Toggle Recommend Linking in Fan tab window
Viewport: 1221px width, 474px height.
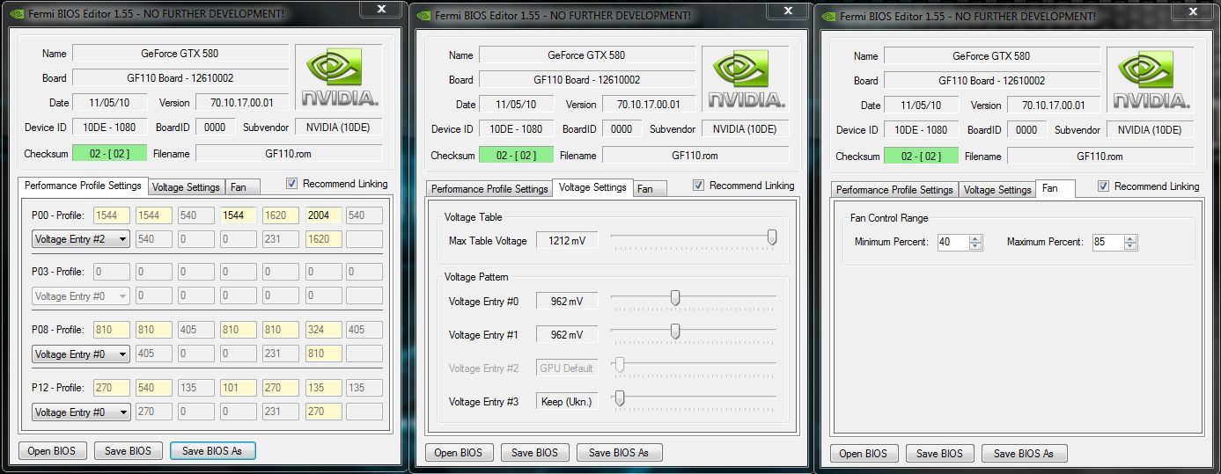tap(1104, 186)
